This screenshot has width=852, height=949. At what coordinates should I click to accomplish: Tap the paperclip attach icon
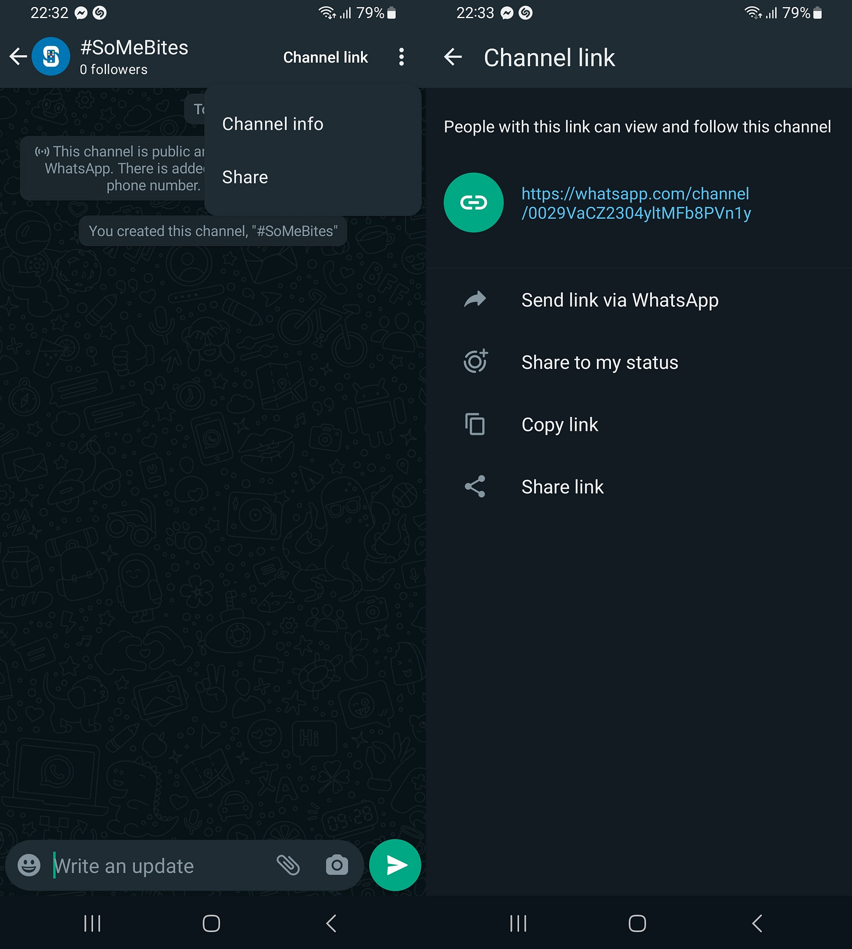(288, 865)
